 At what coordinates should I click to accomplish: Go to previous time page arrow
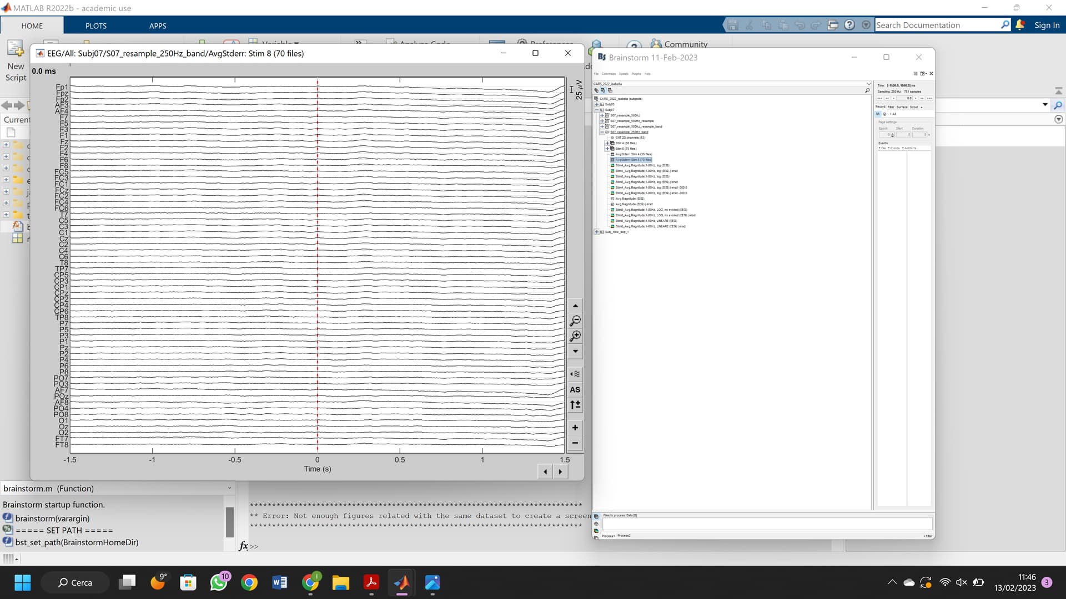[545, 471]
